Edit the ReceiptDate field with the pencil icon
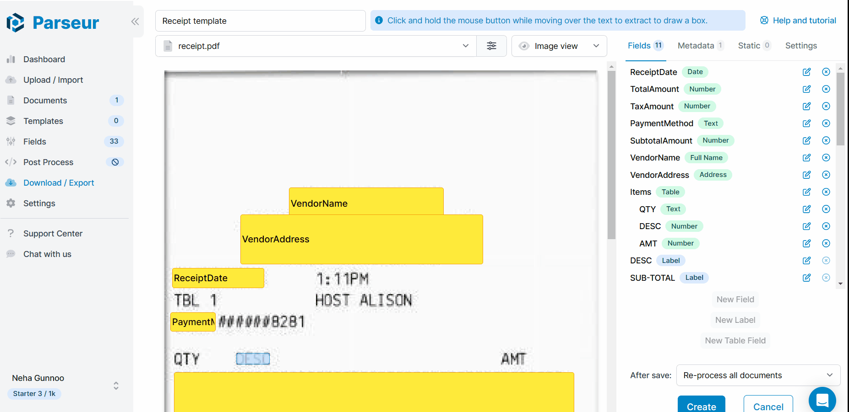Screen dimensions: 849x412 (806, 72)
